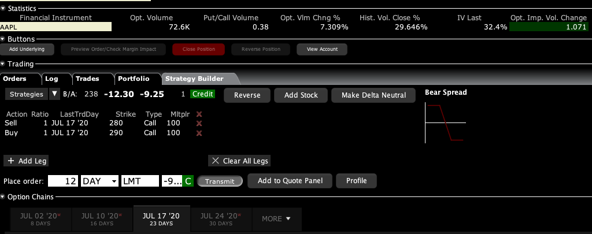Image resolution: width=592 pixels, height=234 pixels.
Task: Click the Bear Spread payoff diagram
Action: [x=445, y=122]
